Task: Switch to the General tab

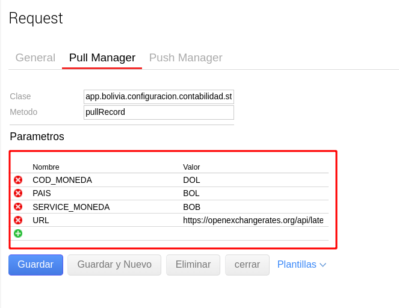Action: tap(35, 58)
